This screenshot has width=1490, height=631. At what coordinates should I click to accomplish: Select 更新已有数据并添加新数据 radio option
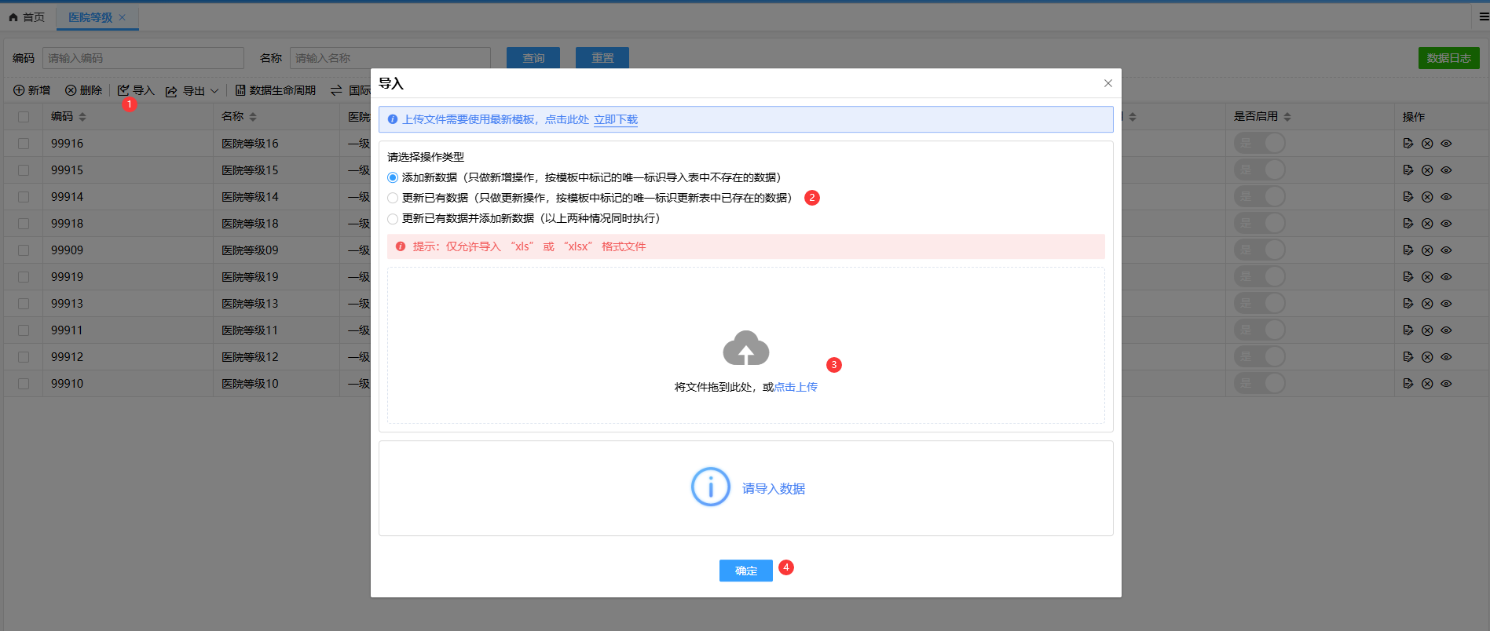pyautogui.click(x=393, y=219)
